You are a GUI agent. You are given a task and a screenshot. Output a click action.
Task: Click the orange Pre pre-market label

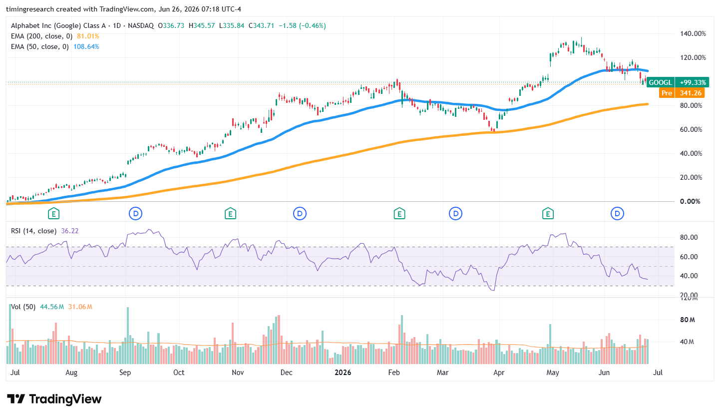666,92
